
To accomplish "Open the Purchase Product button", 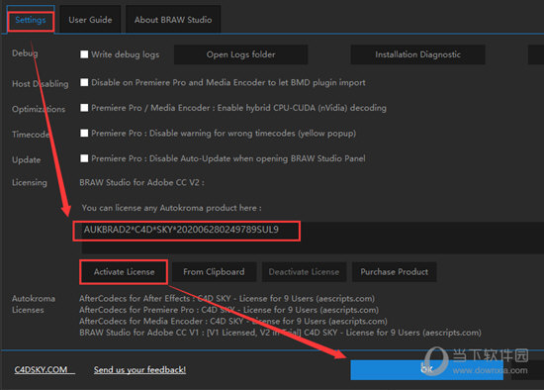I will click(394, 272).
